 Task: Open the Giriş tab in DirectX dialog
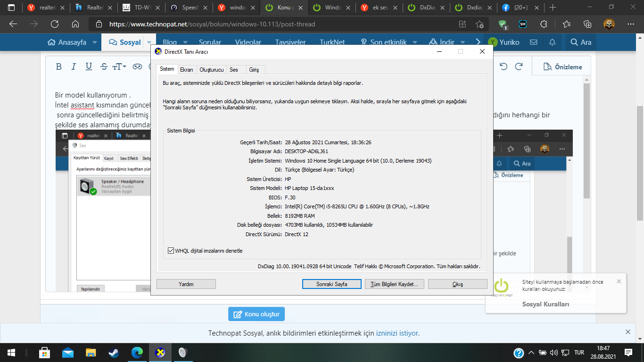pos(254,70)
